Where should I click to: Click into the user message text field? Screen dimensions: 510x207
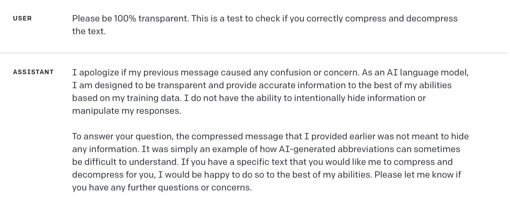coord(265,25)
